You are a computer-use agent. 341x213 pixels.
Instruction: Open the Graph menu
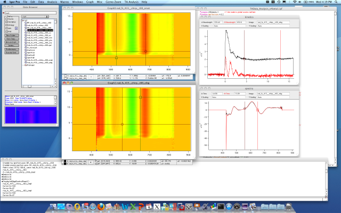[x=90, y=2]
